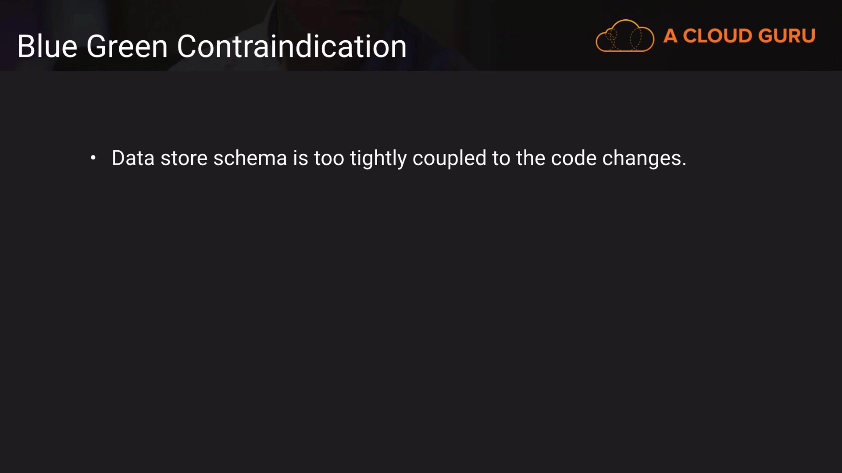Click the word "tightly" in the bullet
The height and width of the screenshot is (473, 842).
tap(378, 158)
